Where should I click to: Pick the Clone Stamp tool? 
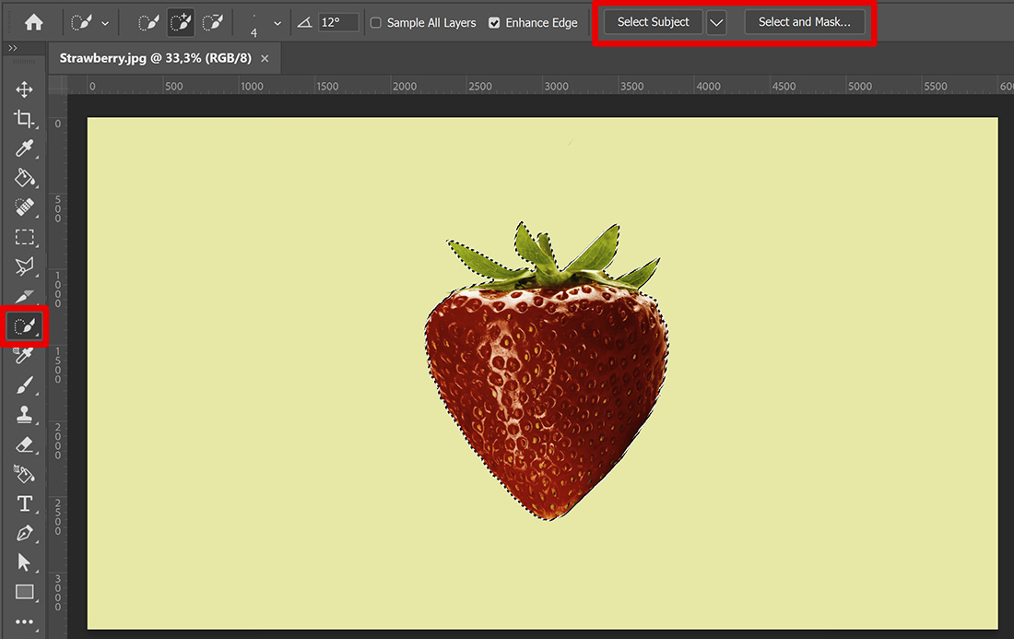pyautogui.click(x=25, y=414)
